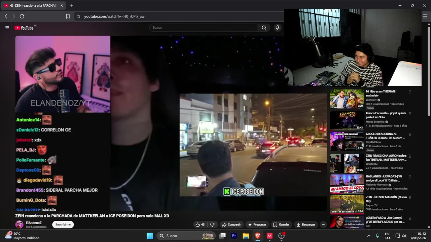
Task: Close the ZEIN reacciona browser tab
Action: pyautogui.click(x=62, y=5)
